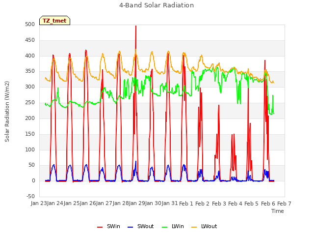Click the red SWin legend color marker
Image resolution: width=314 pixels, height=236 pixels.
(x=100, y=227)
